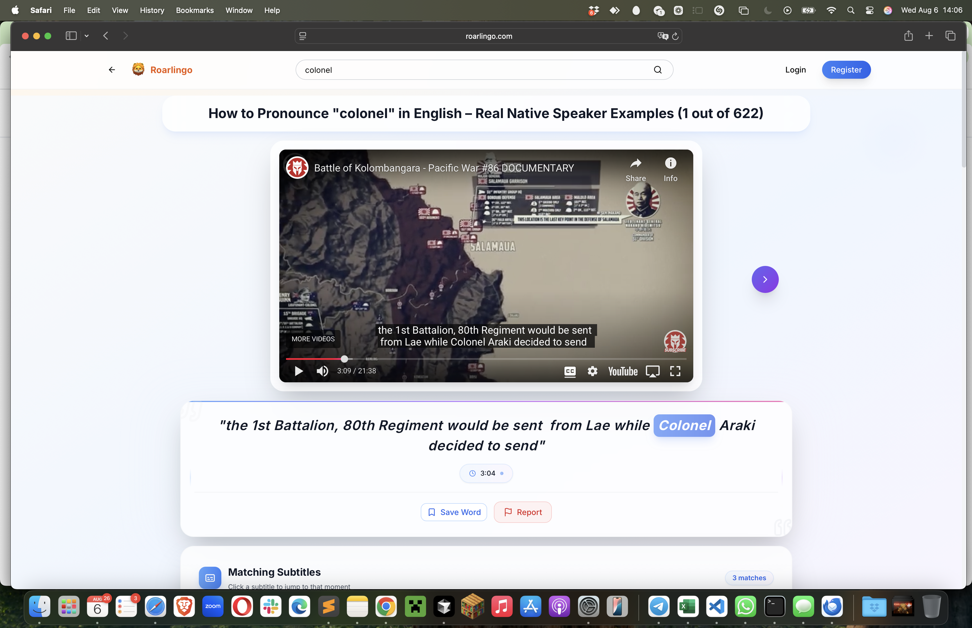
Task: Open Google Chrome from the Dock
Action: [x=386, y=607]
